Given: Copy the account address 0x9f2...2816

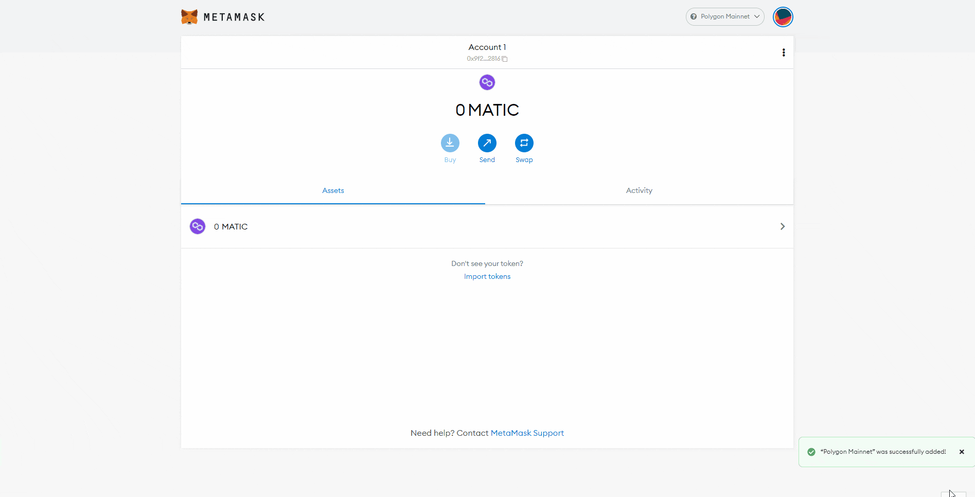Looking at the screenshot, I should tap(487, 59).
